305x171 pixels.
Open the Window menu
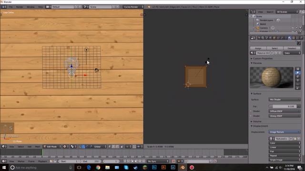click(x=30, y=7)
